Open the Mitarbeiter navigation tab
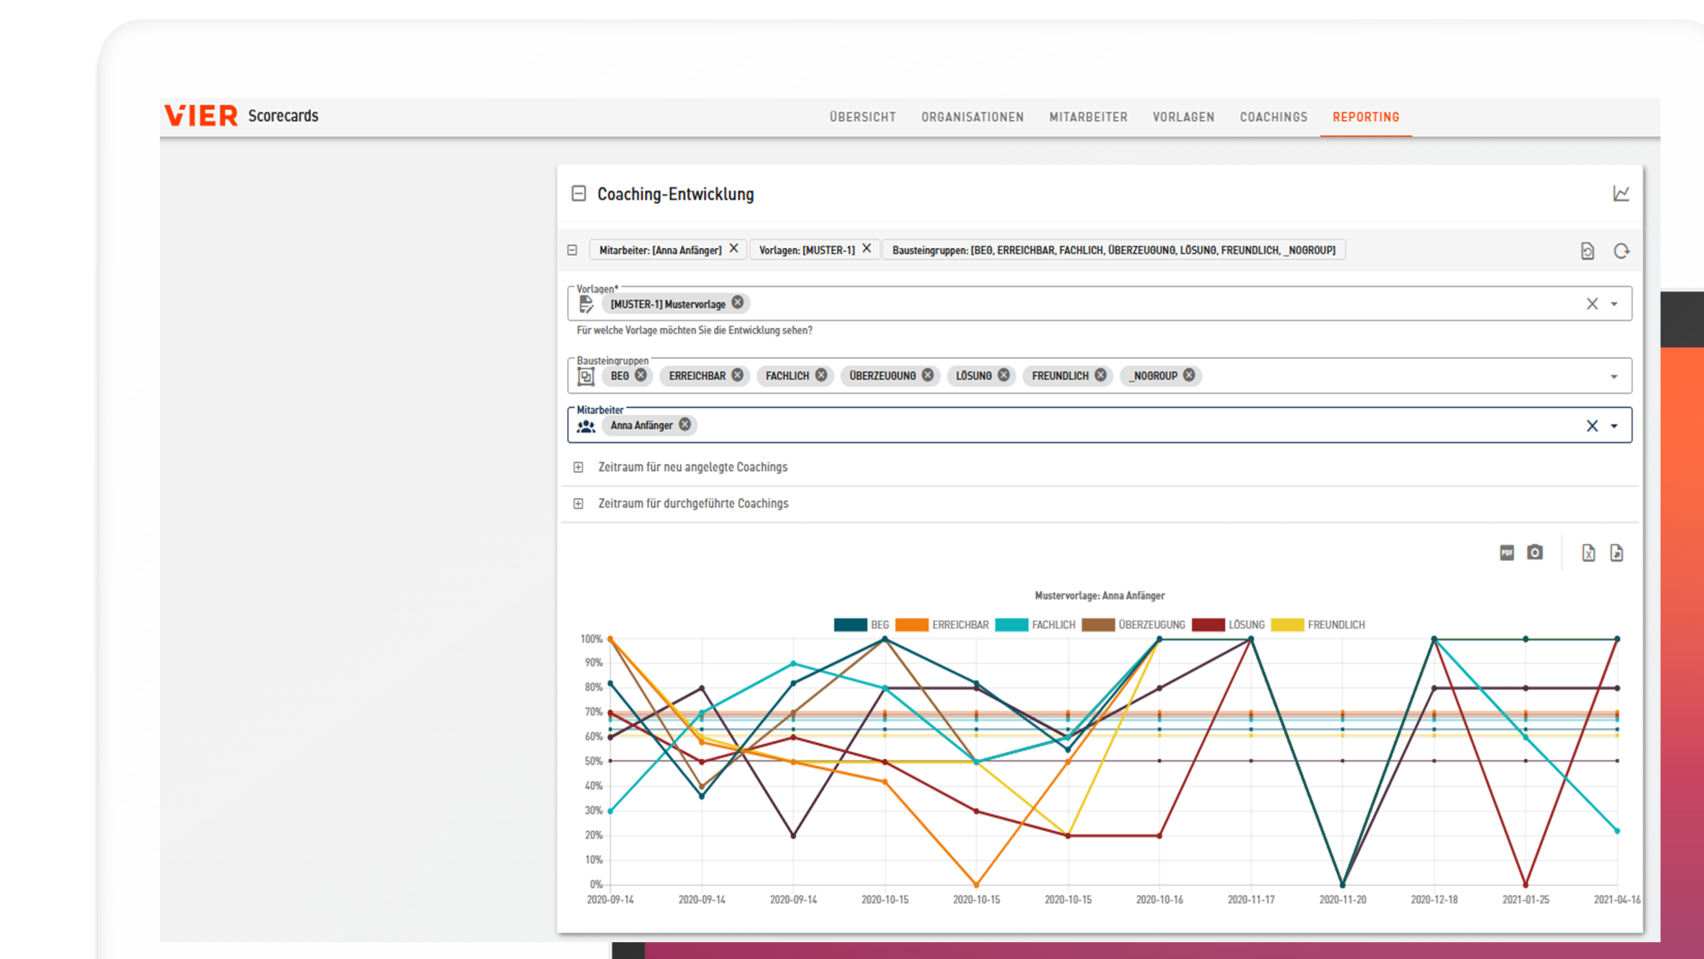The width and height of the screenshot is (1704, 959). click(1088, 117)
